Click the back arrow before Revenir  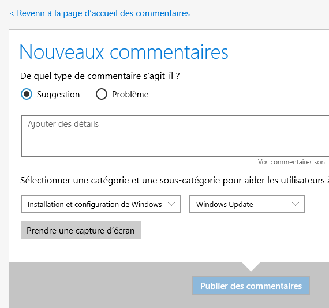12,14
